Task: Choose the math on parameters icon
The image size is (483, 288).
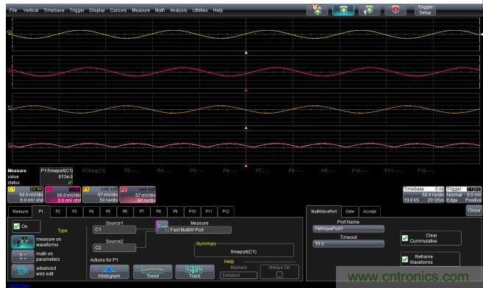Action: (x=23, y=256)
